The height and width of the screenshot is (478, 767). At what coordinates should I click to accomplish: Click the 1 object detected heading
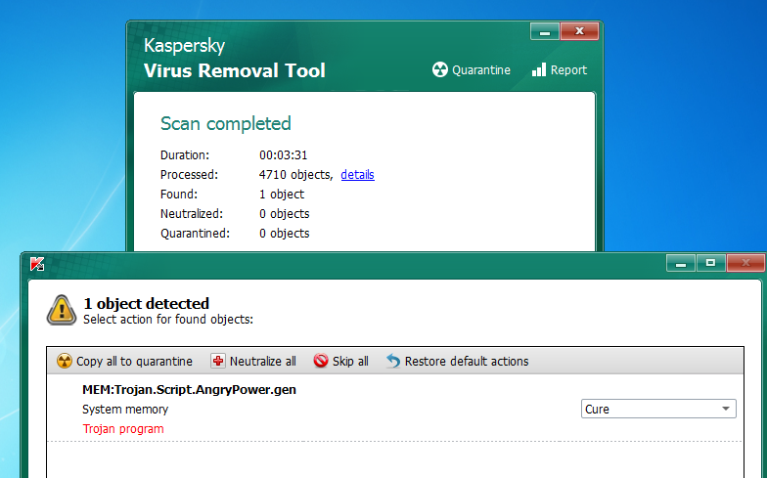[x=147, y=303]
